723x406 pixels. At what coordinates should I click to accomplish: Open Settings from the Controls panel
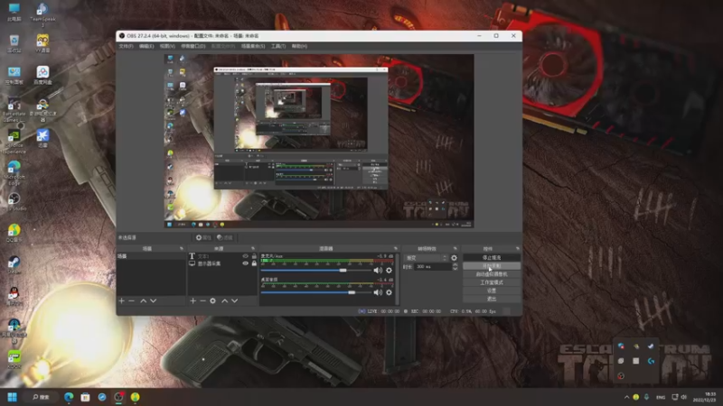[x=492, y=291]
